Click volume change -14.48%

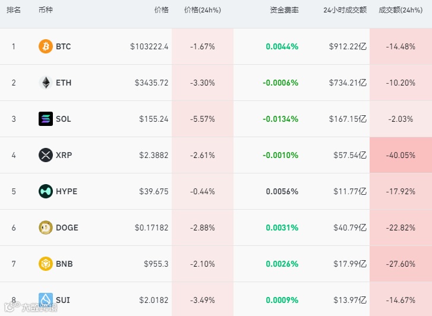tap(401, 46)
